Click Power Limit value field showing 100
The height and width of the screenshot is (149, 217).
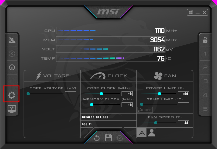pos(184,94)
